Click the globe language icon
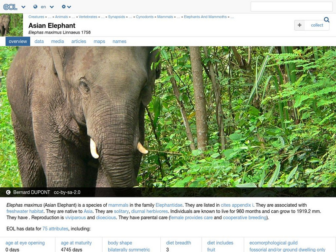336x252 pixels. (x=35, y=7)
